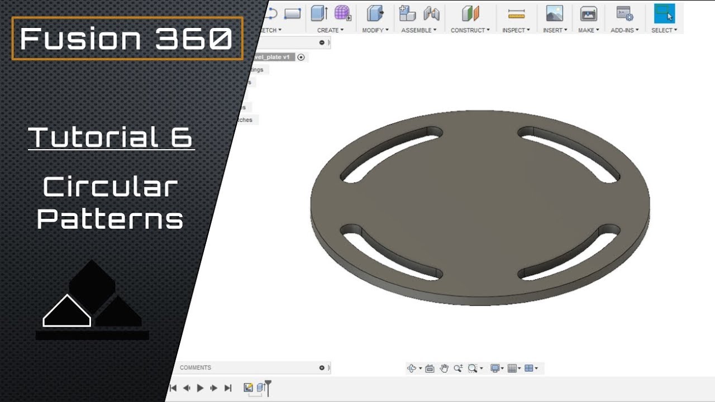This screenshot has width=715, height=402.
Task: Open the Insert image icon
Action: coord(554,13)
